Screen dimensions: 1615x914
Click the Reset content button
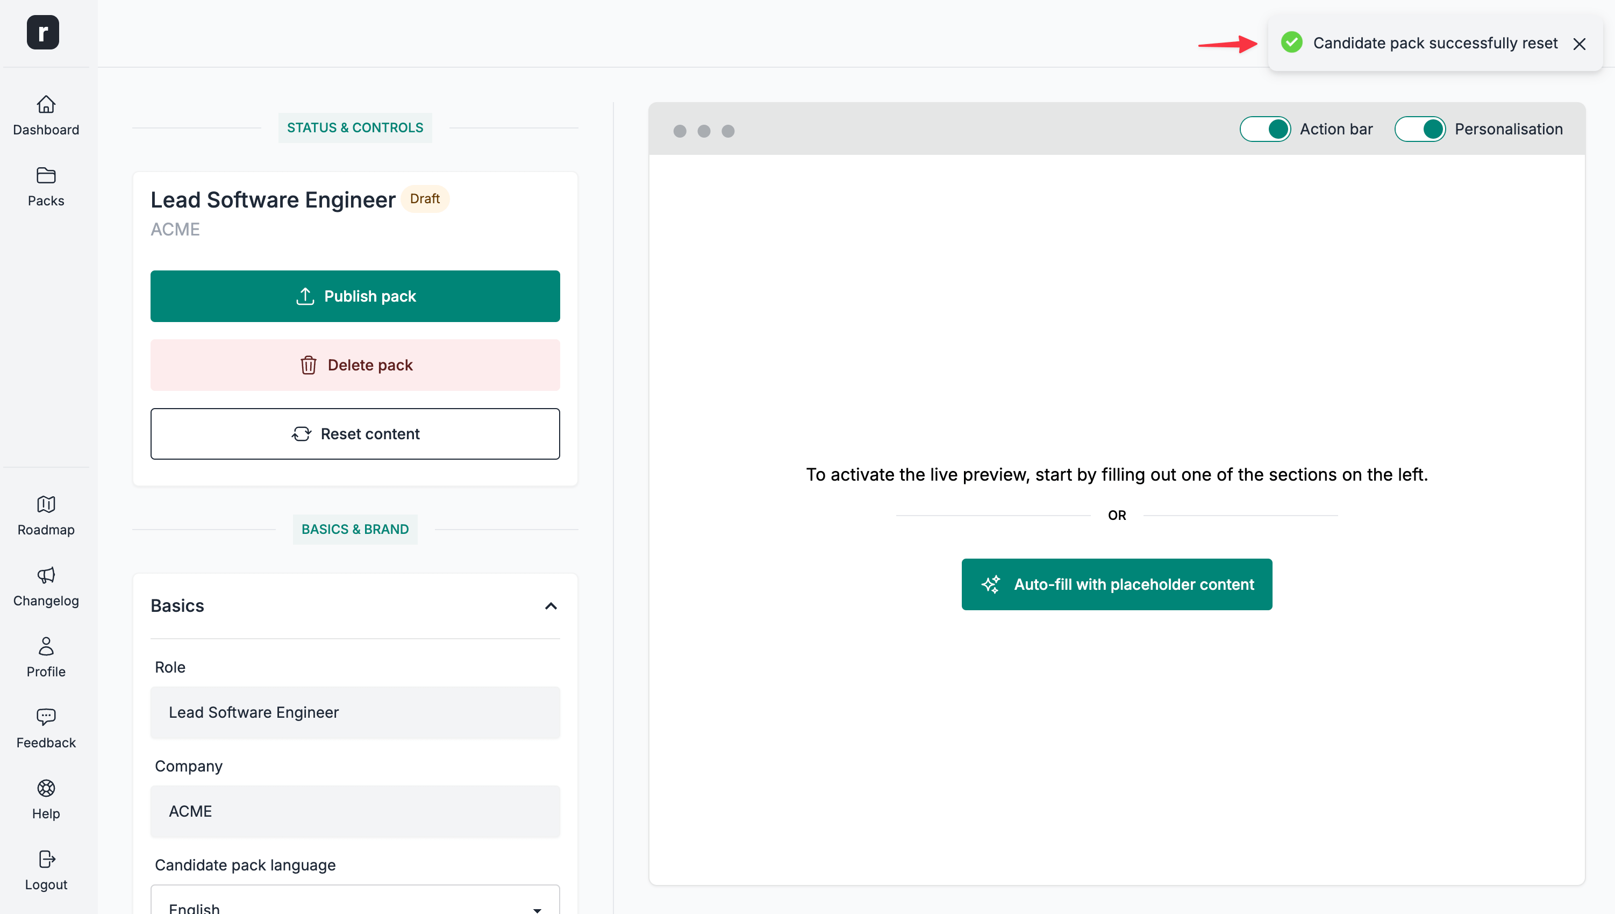click(355, 434)
